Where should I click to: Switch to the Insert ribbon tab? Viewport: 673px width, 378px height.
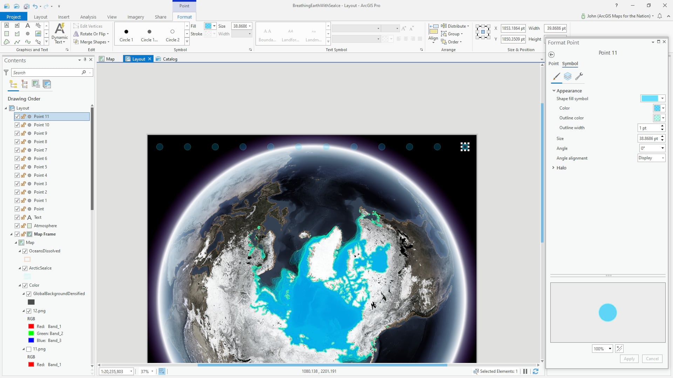tap(63, 17)
